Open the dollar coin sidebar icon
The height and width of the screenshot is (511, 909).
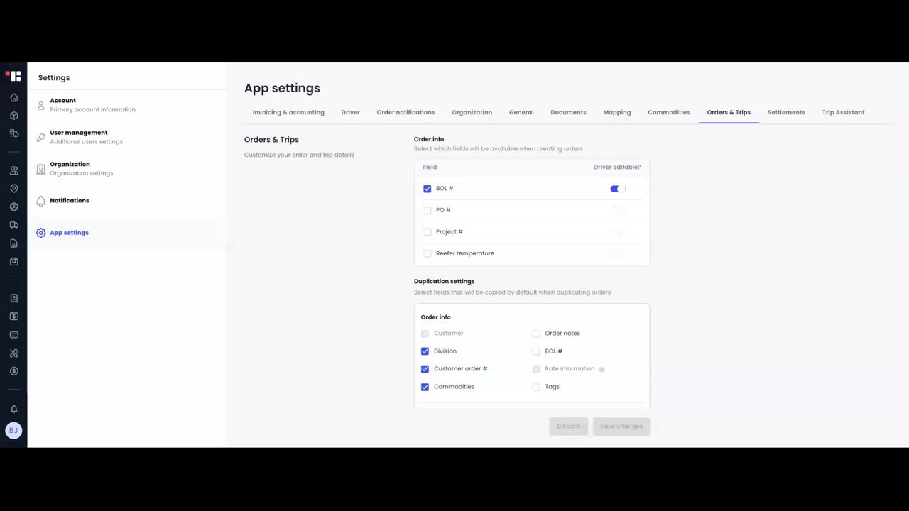[x=13, y=371]
